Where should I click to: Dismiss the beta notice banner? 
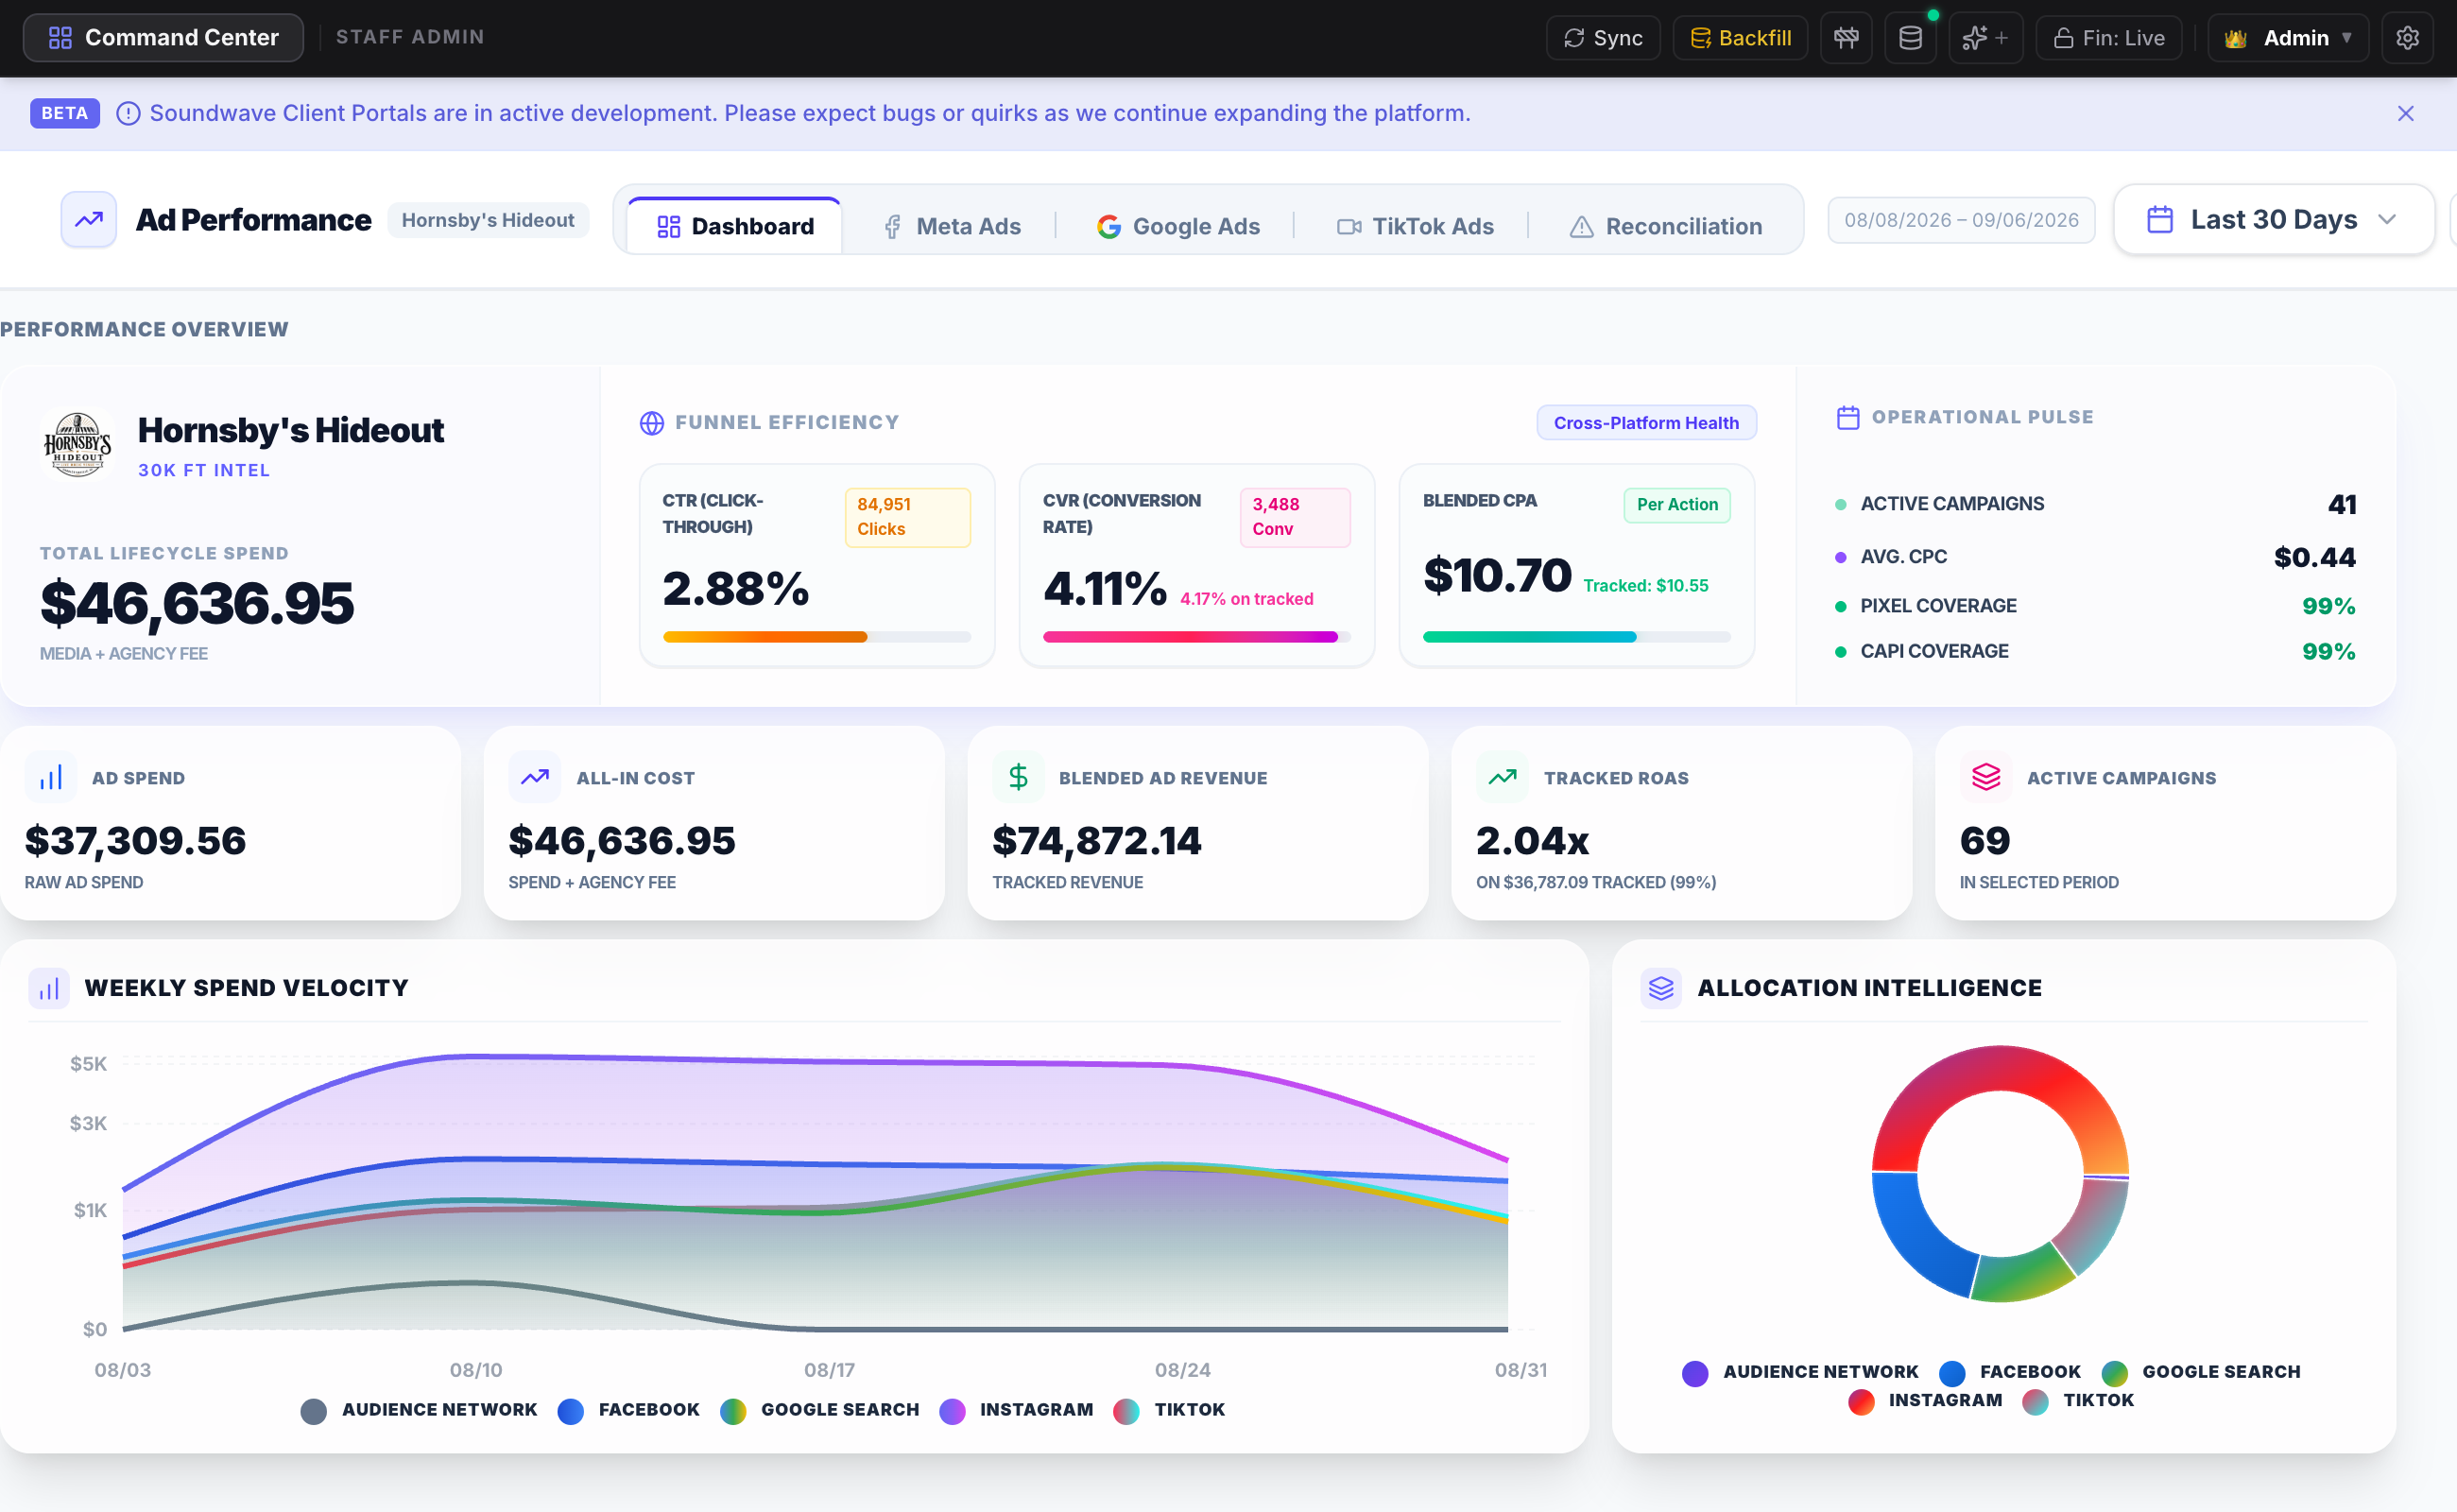[x=2405, y=114]
